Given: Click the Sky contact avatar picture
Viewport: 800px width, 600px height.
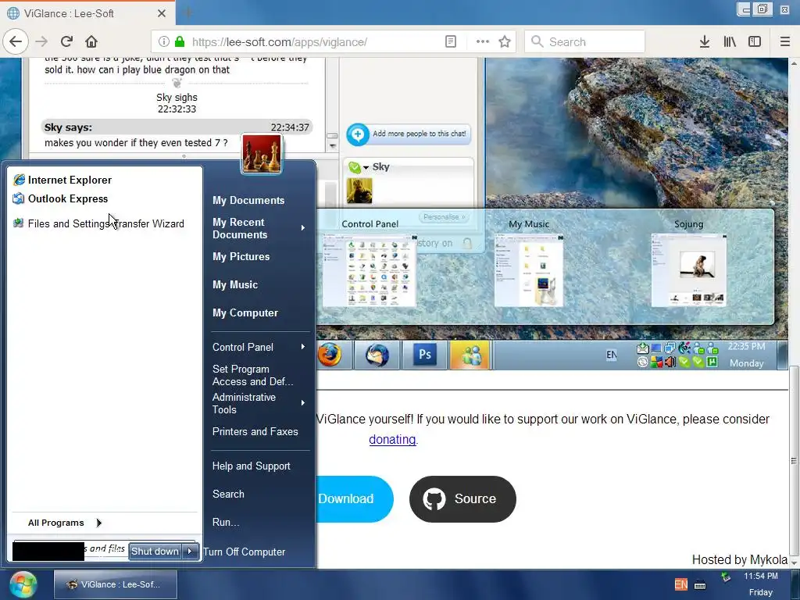Looking at the screenshot, I should 359,191.
